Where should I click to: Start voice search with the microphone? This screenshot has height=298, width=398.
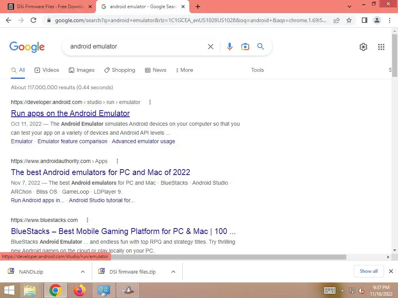pos(230,47)
